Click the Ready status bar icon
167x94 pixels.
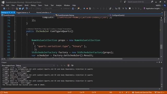(x=2, y=92)
